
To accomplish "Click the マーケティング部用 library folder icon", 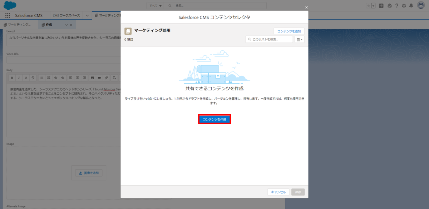I will (128, 31).
